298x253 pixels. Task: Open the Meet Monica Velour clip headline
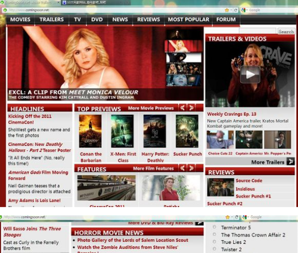(x=73, y=92)
